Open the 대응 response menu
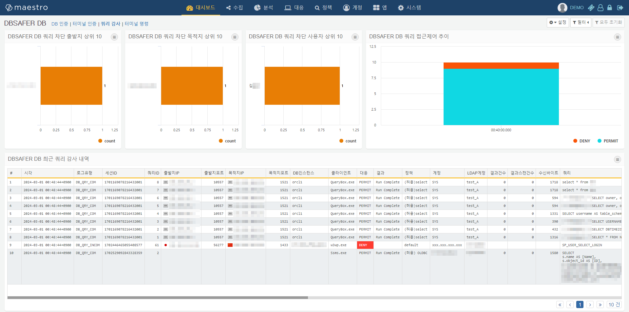Viewport: 629px width, 312px height. [294, 8]
